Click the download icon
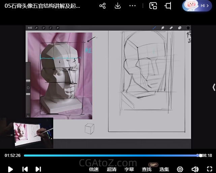 click(118, 6)
